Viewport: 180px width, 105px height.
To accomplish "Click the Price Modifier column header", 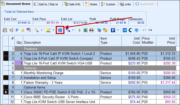I will click(148, 41).
